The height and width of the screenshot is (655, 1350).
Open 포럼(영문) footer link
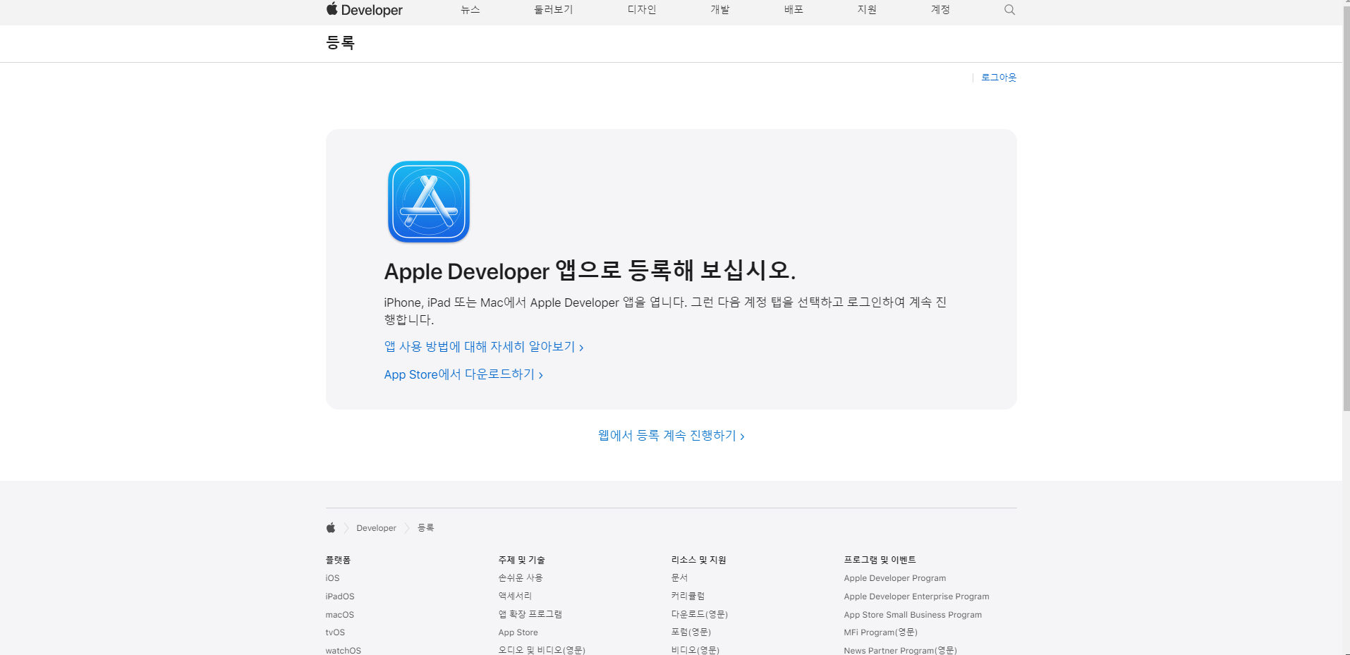coord(691,632)
